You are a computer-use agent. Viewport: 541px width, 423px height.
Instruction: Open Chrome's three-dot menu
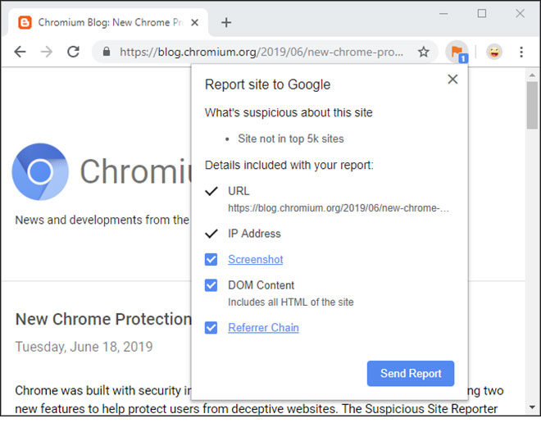click(x=521, y=52)
